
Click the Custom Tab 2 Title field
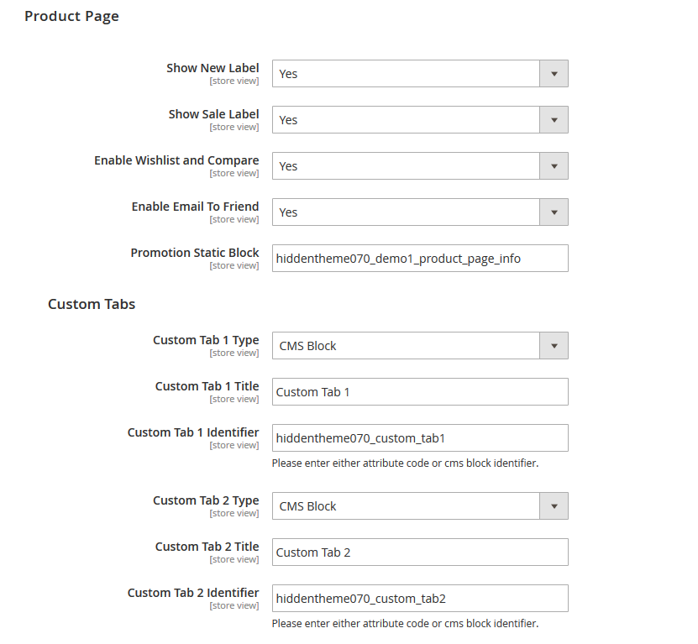click(x=420, y=552)
